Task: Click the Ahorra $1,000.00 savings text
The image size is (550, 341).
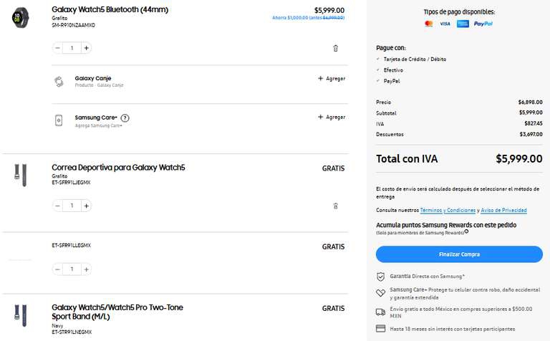Action: click(309, 18)
